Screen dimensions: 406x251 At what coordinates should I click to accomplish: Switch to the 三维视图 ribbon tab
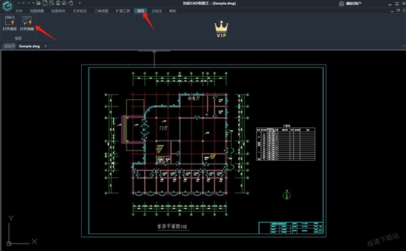coord(101,11)
